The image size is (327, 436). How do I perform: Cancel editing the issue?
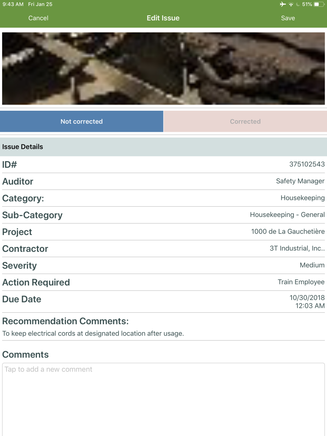38,18
